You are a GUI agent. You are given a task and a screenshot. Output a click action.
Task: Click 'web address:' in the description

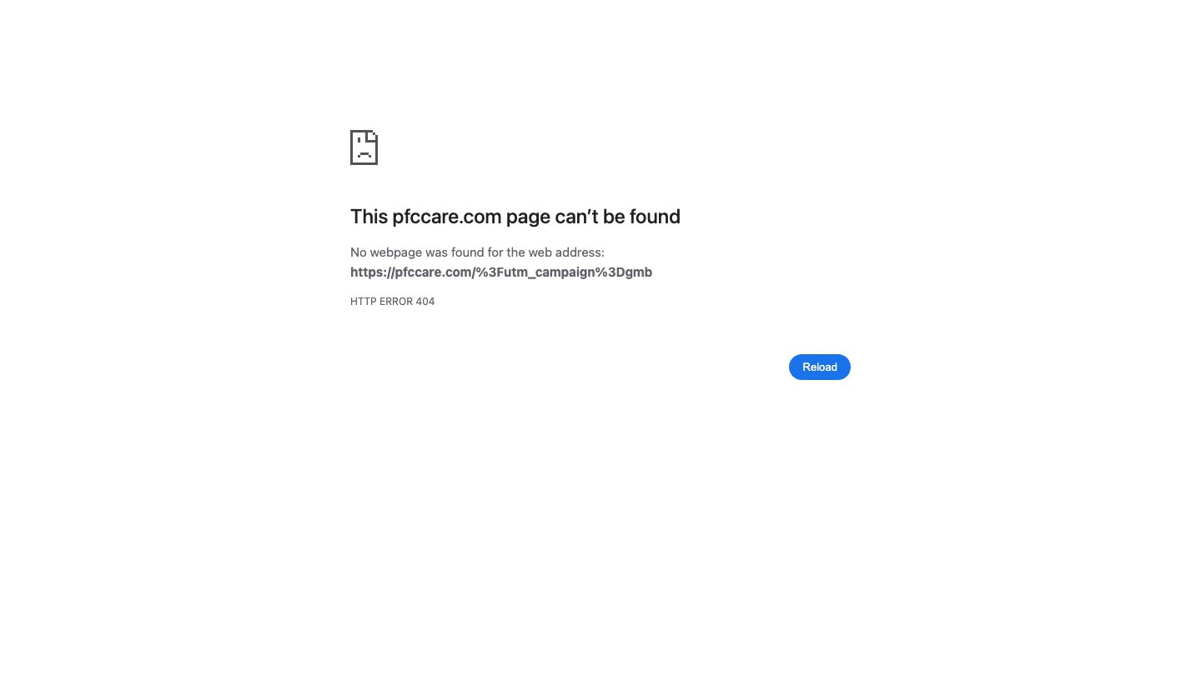(566, 252)
